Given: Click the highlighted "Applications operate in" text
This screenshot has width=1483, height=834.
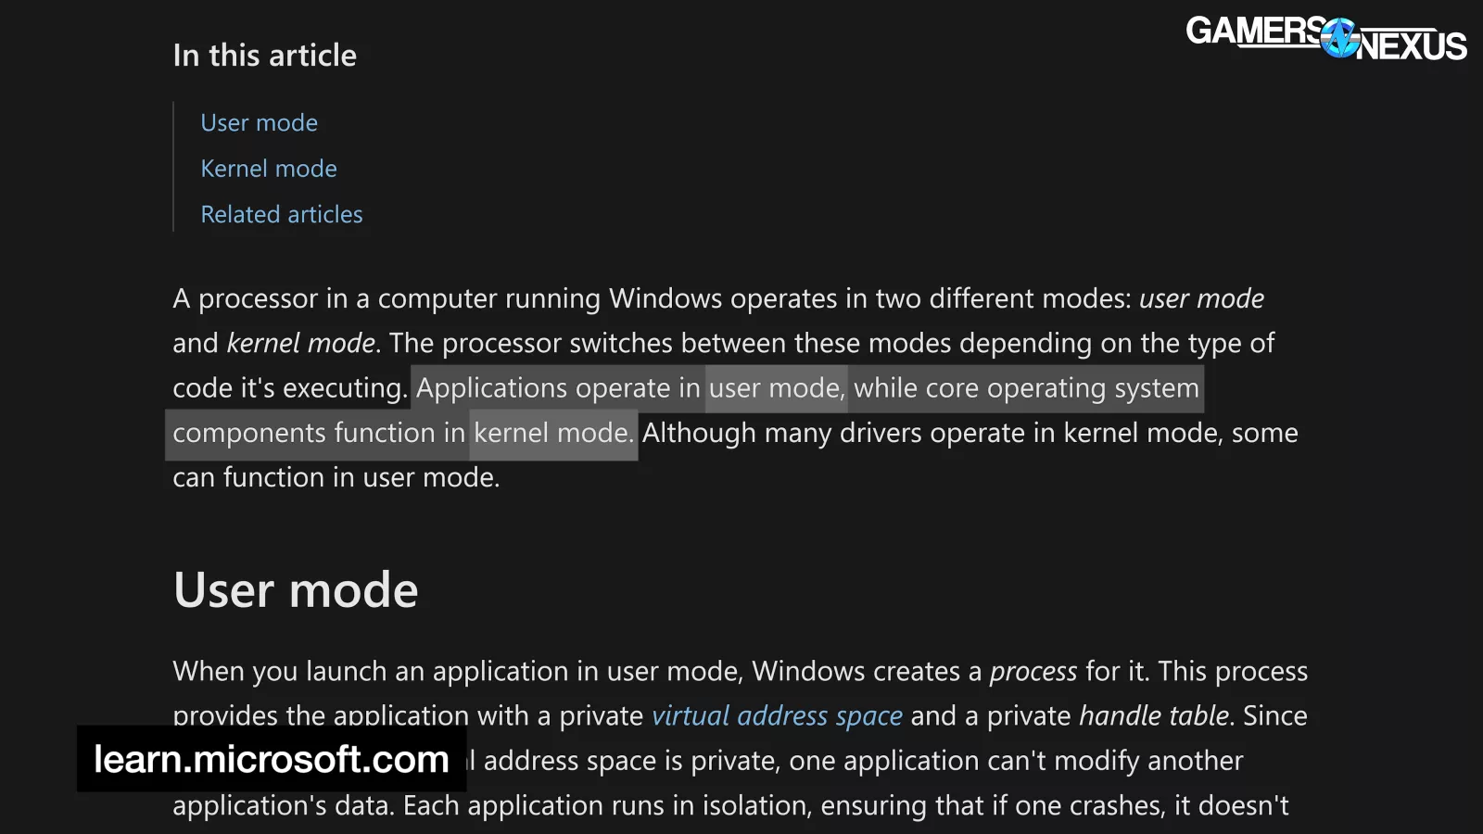Looking at the screenshot, I should [x=558, y=388].
